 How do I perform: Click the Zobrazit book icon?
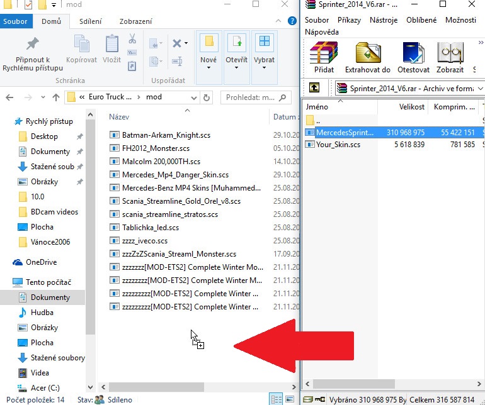pos(450,54)
